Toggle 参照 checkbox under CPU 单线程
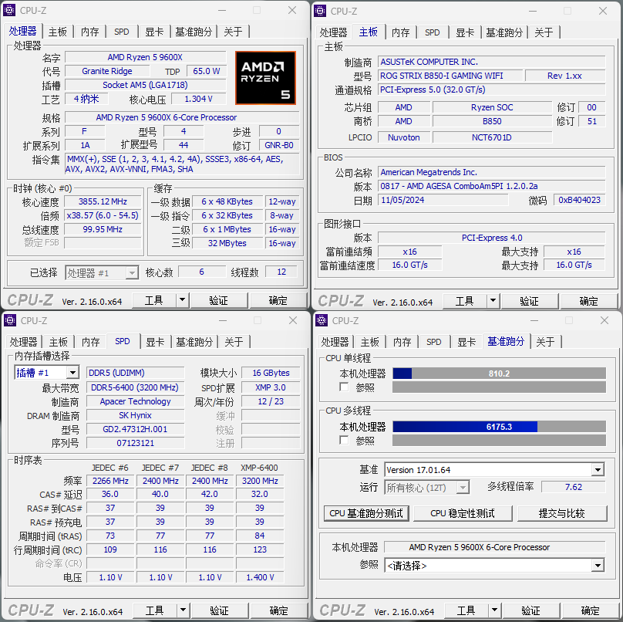 [x=345, y=387]
